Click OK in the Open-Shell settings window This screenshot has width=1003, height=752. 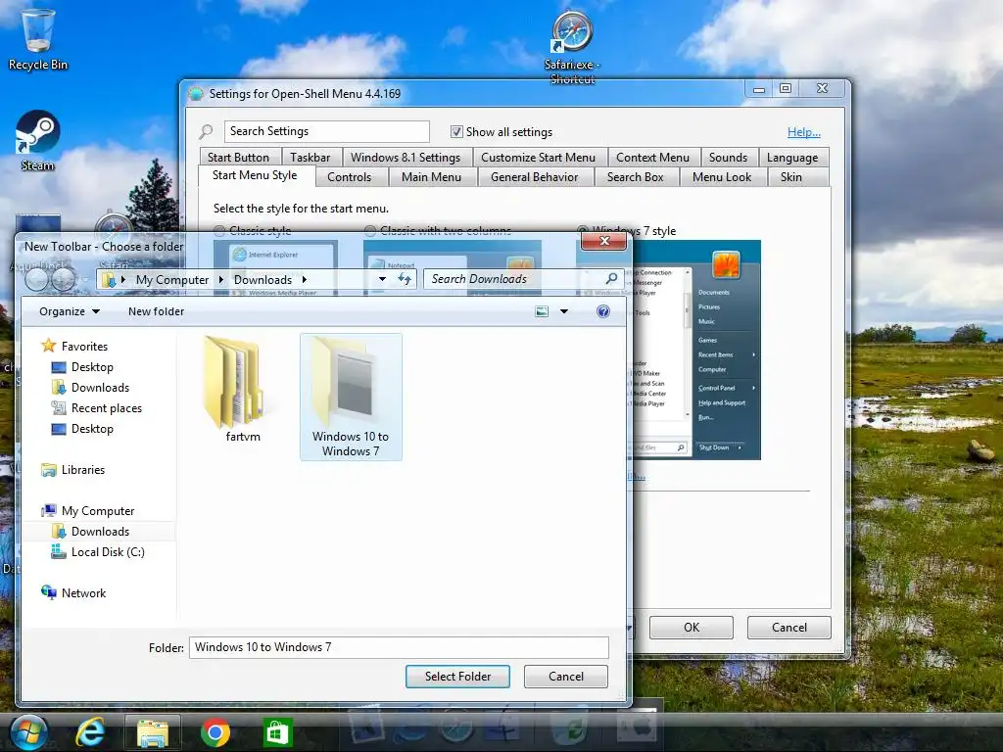(692, 628)
